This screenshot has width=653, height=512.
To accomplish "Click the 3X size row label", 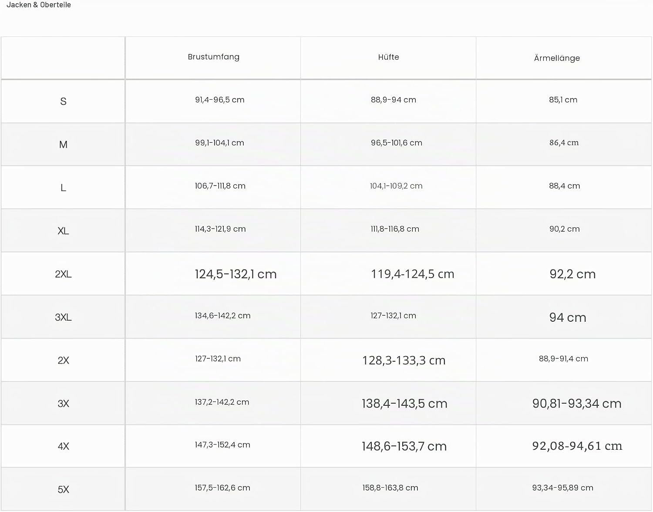I will tap(63, 403).
